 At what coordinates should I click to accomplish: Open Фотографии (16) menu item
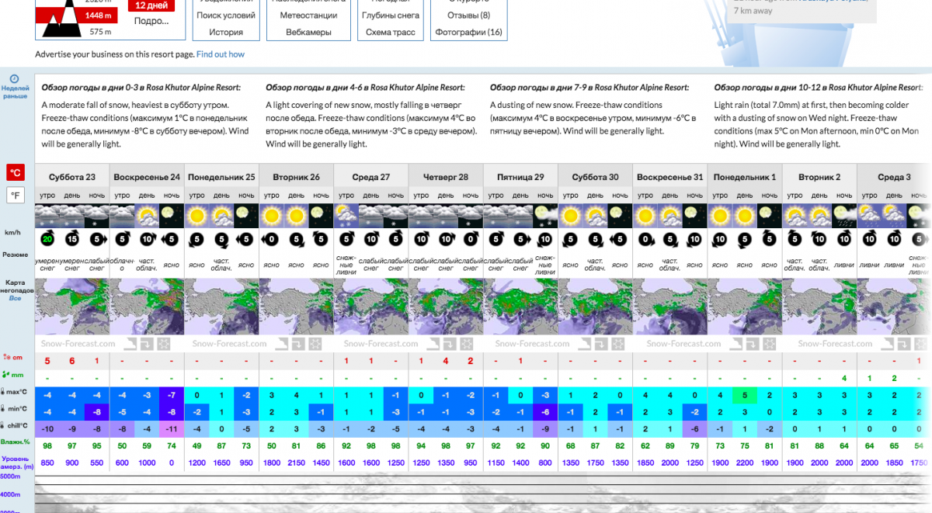469,32
